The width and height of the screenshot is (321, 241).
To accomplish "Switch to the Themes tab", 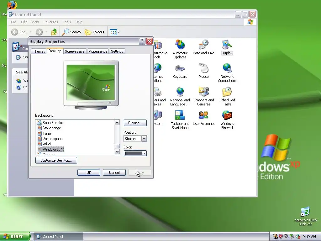I will (x=39, y=51).
